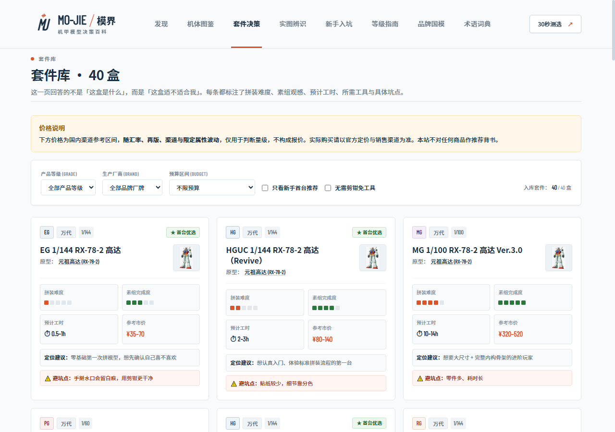Click the ¥320-520 price on MG card
This screenshot has width=615, height=432.
coord(511,334)
